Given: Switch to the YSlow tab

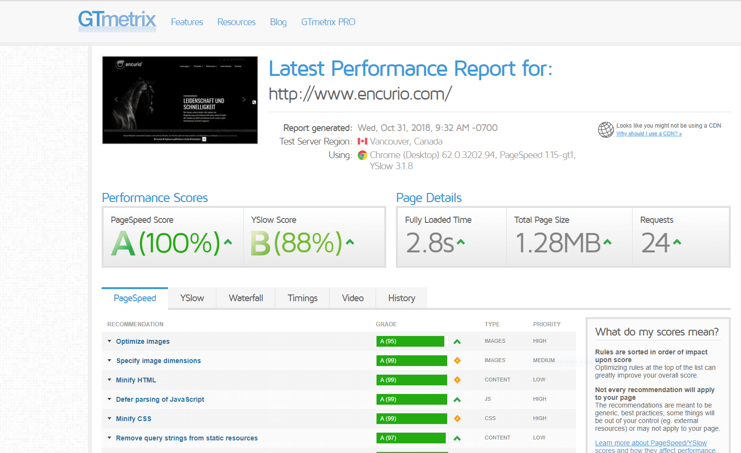Looking at the screenshot, I should tap(192, 298).
